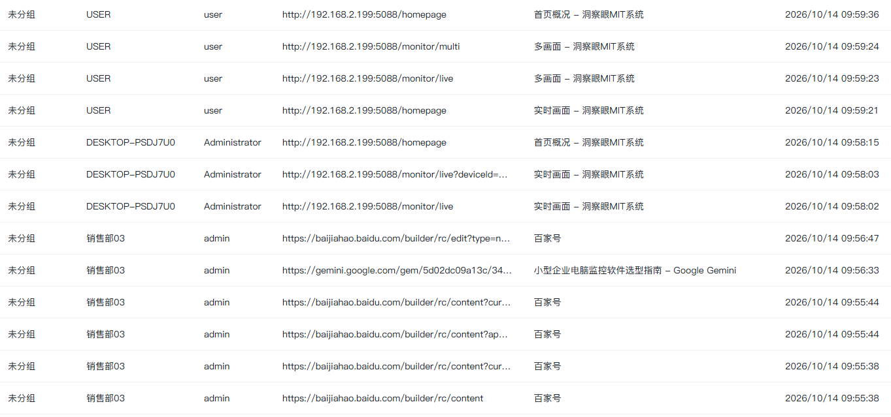Image resolution: width=891 pixels, height=417 pixels.
Task: Click 实时画面 title in the 09:58:02 row
Action: point(588,206)
